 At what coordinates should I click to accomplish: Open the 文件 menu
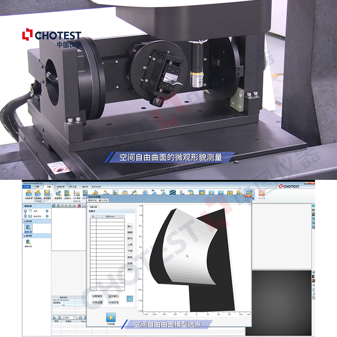(x=27, y=187)
